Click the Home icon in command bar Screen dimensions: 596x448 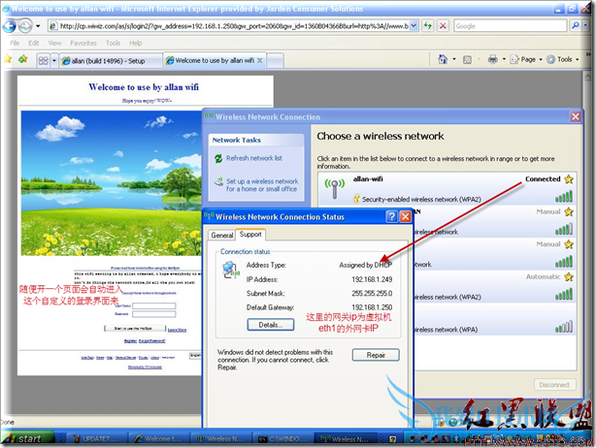click(x=442, y=59)
